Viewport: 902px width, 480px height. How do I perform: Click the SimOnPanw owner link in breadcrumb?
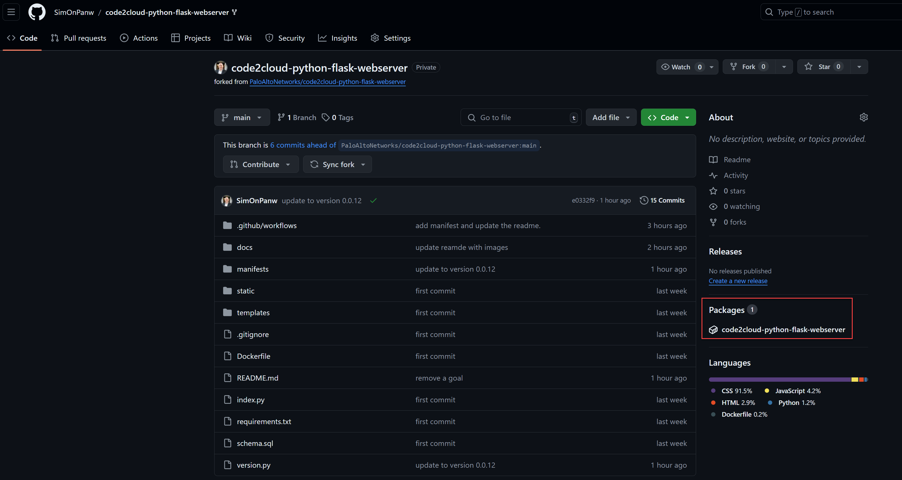(74, 12)
